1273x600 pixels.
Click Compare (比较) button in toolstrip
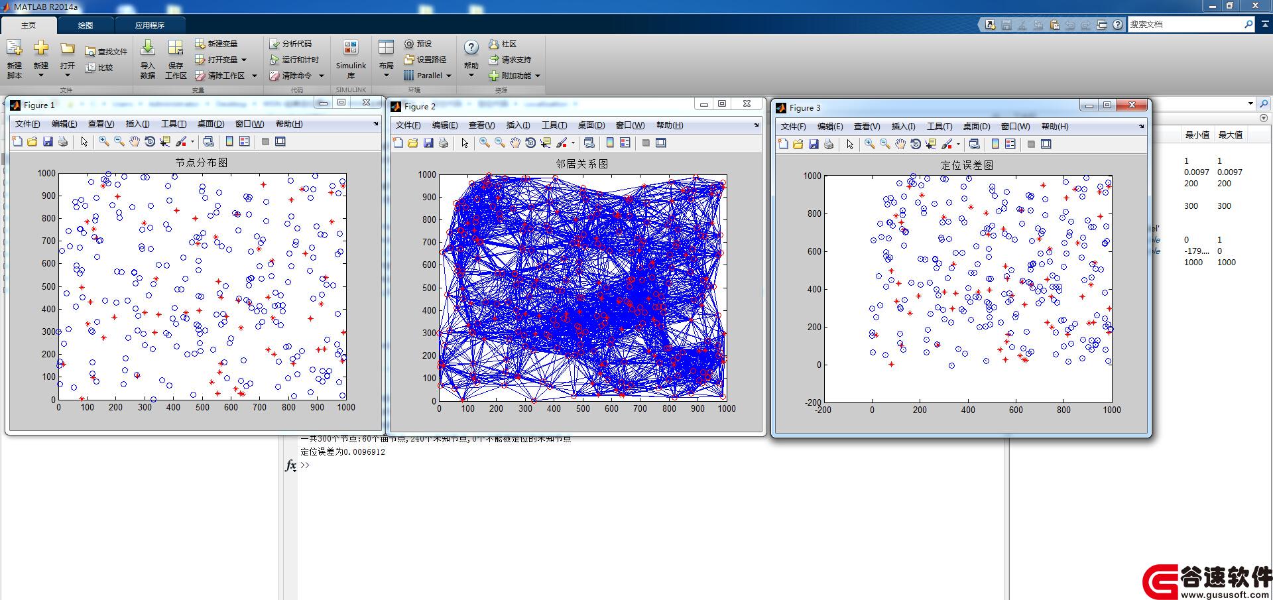pyautogui.click(x=99, y=67)
